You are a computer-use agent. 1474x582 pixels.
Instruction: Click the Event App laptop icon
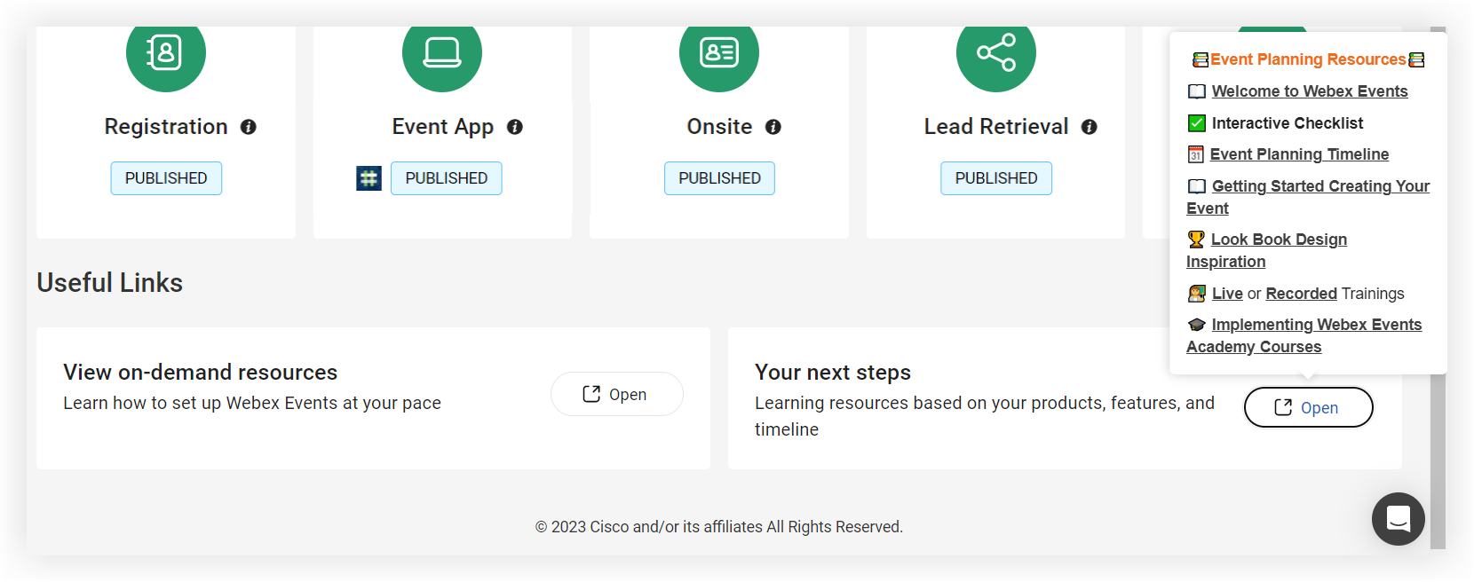[442, 53]
